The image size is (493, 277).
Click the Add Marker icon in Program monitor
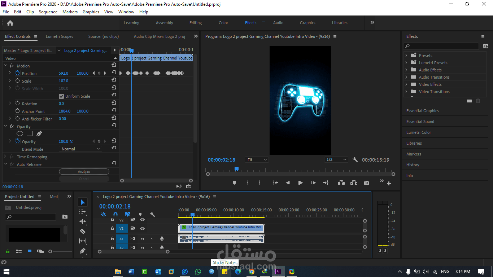(x=234, y=183)
